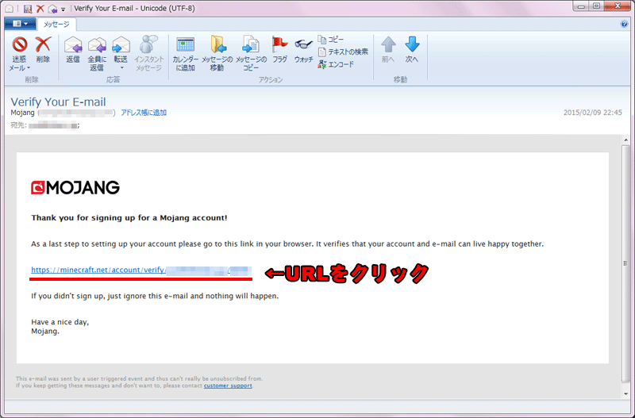
Task: Open the minecraft.net account verify URL
Action: click(141, 270)
